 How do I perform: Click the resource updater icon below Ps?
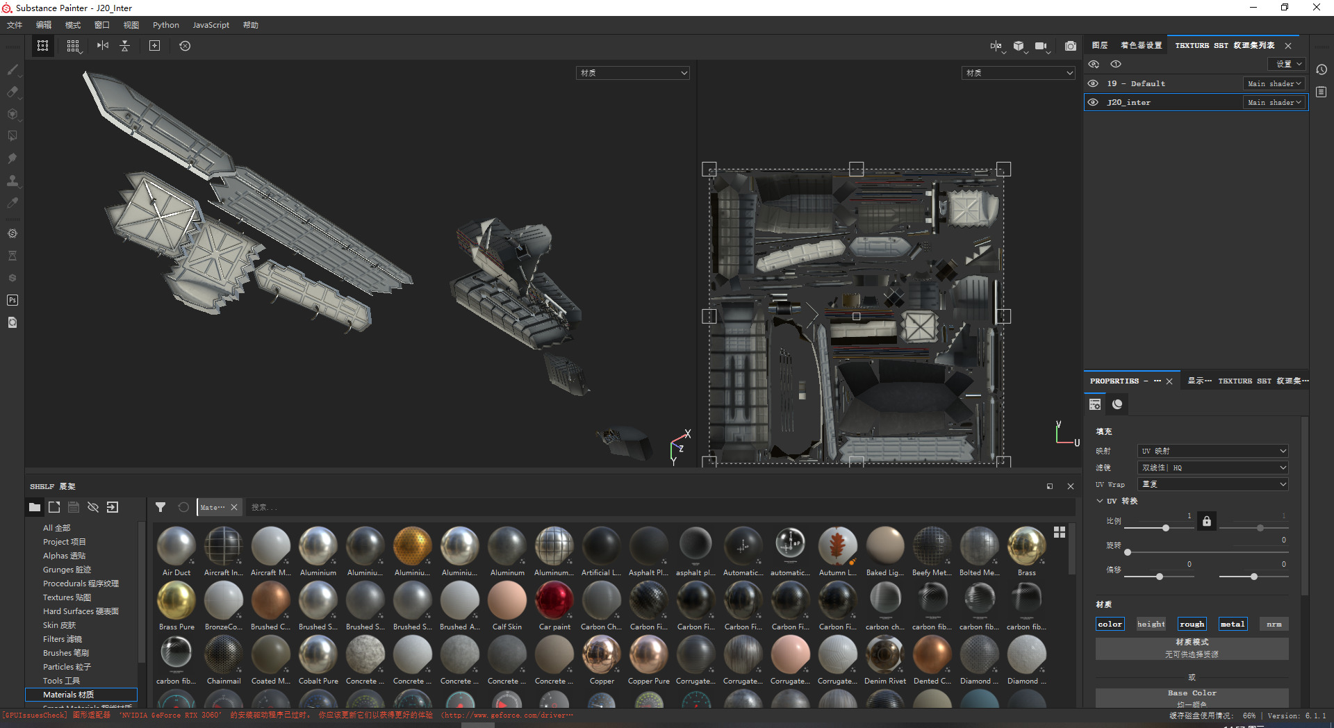[x=13, y=322]
